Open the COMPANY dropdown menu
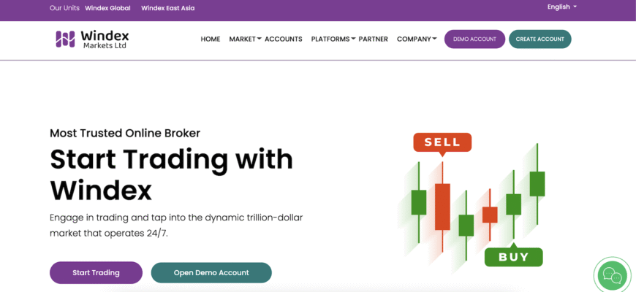The image size is (636, 292). (x=417, y=39)
